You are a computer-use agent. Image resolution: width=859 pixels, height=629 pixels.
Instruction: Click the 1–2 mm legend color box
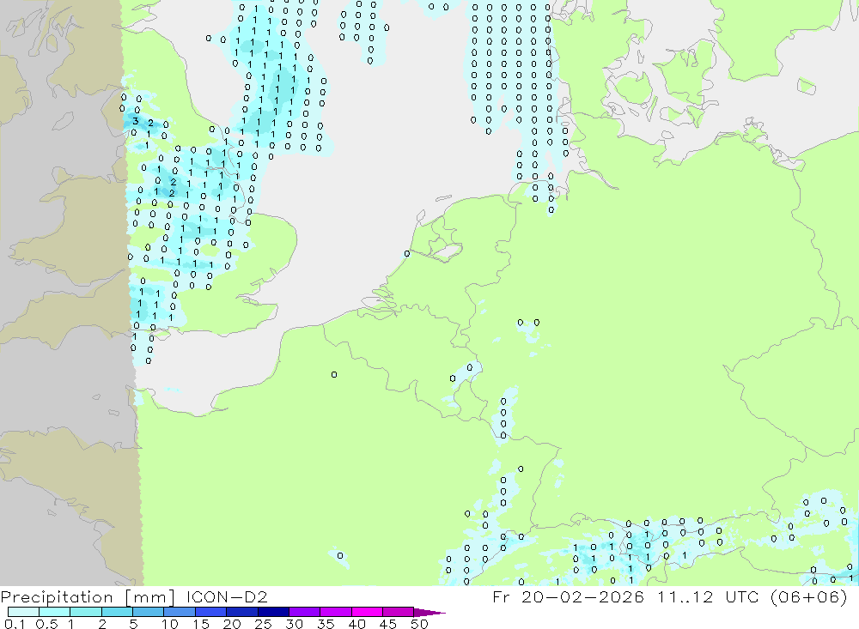point(85,612)
